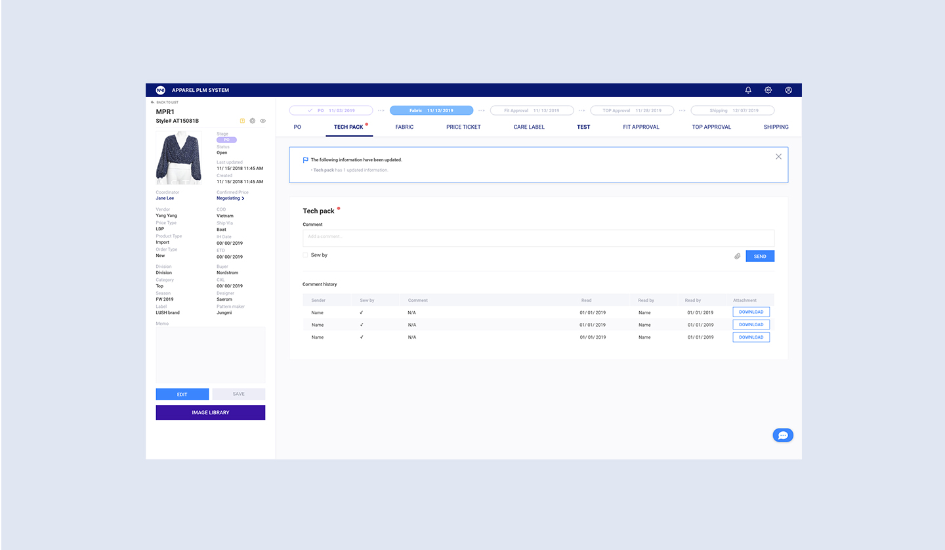Open the user profile icon

point(789,90)
